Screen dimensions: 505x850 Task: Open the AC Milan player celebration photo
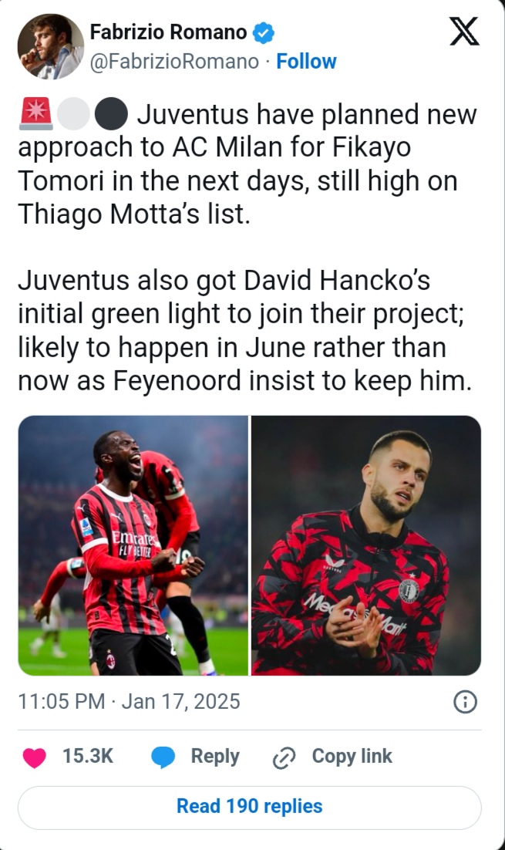[x=133, y=545]
